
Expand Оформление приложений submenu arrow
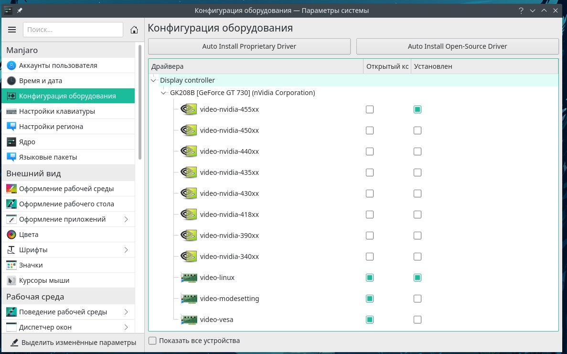click(x=126, y=219)
